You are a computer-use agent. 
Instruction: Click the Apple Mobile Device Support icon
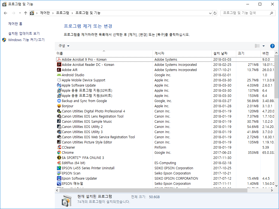pos(59,80)
